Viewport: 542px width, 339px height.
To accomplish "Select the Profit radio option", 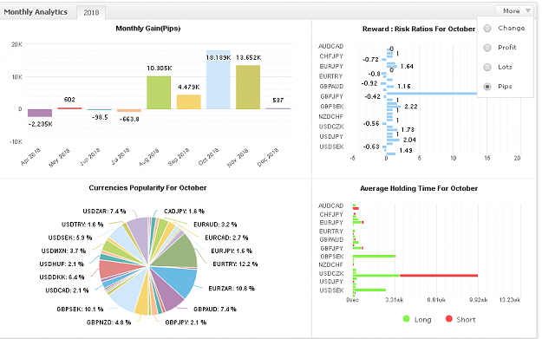I will (487, 48).
